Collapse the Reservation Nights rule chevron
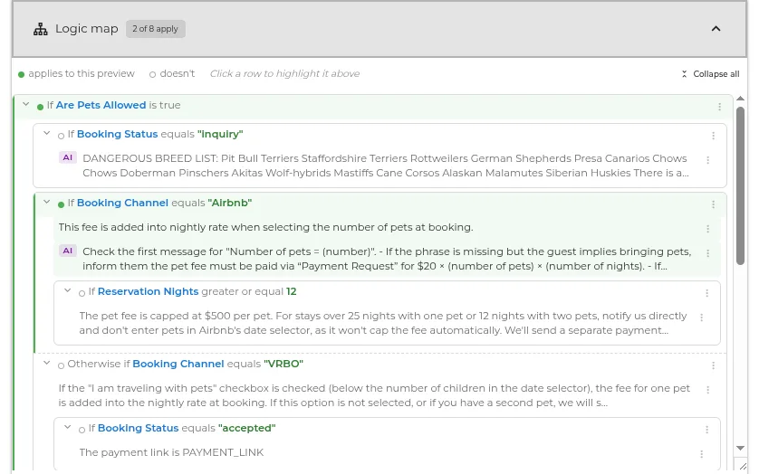 68,290
